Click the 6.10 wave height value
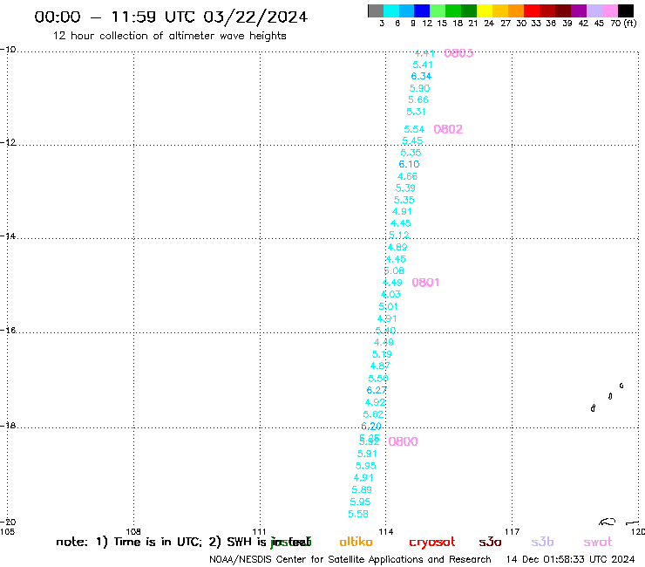Screen dimensions: 645x567 click(x=409, y=164)
